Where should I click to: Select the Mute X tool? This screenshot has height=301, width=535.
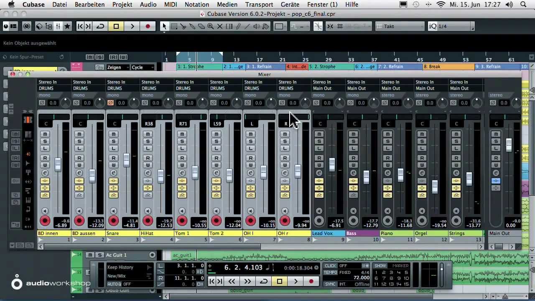coord(220,26)
